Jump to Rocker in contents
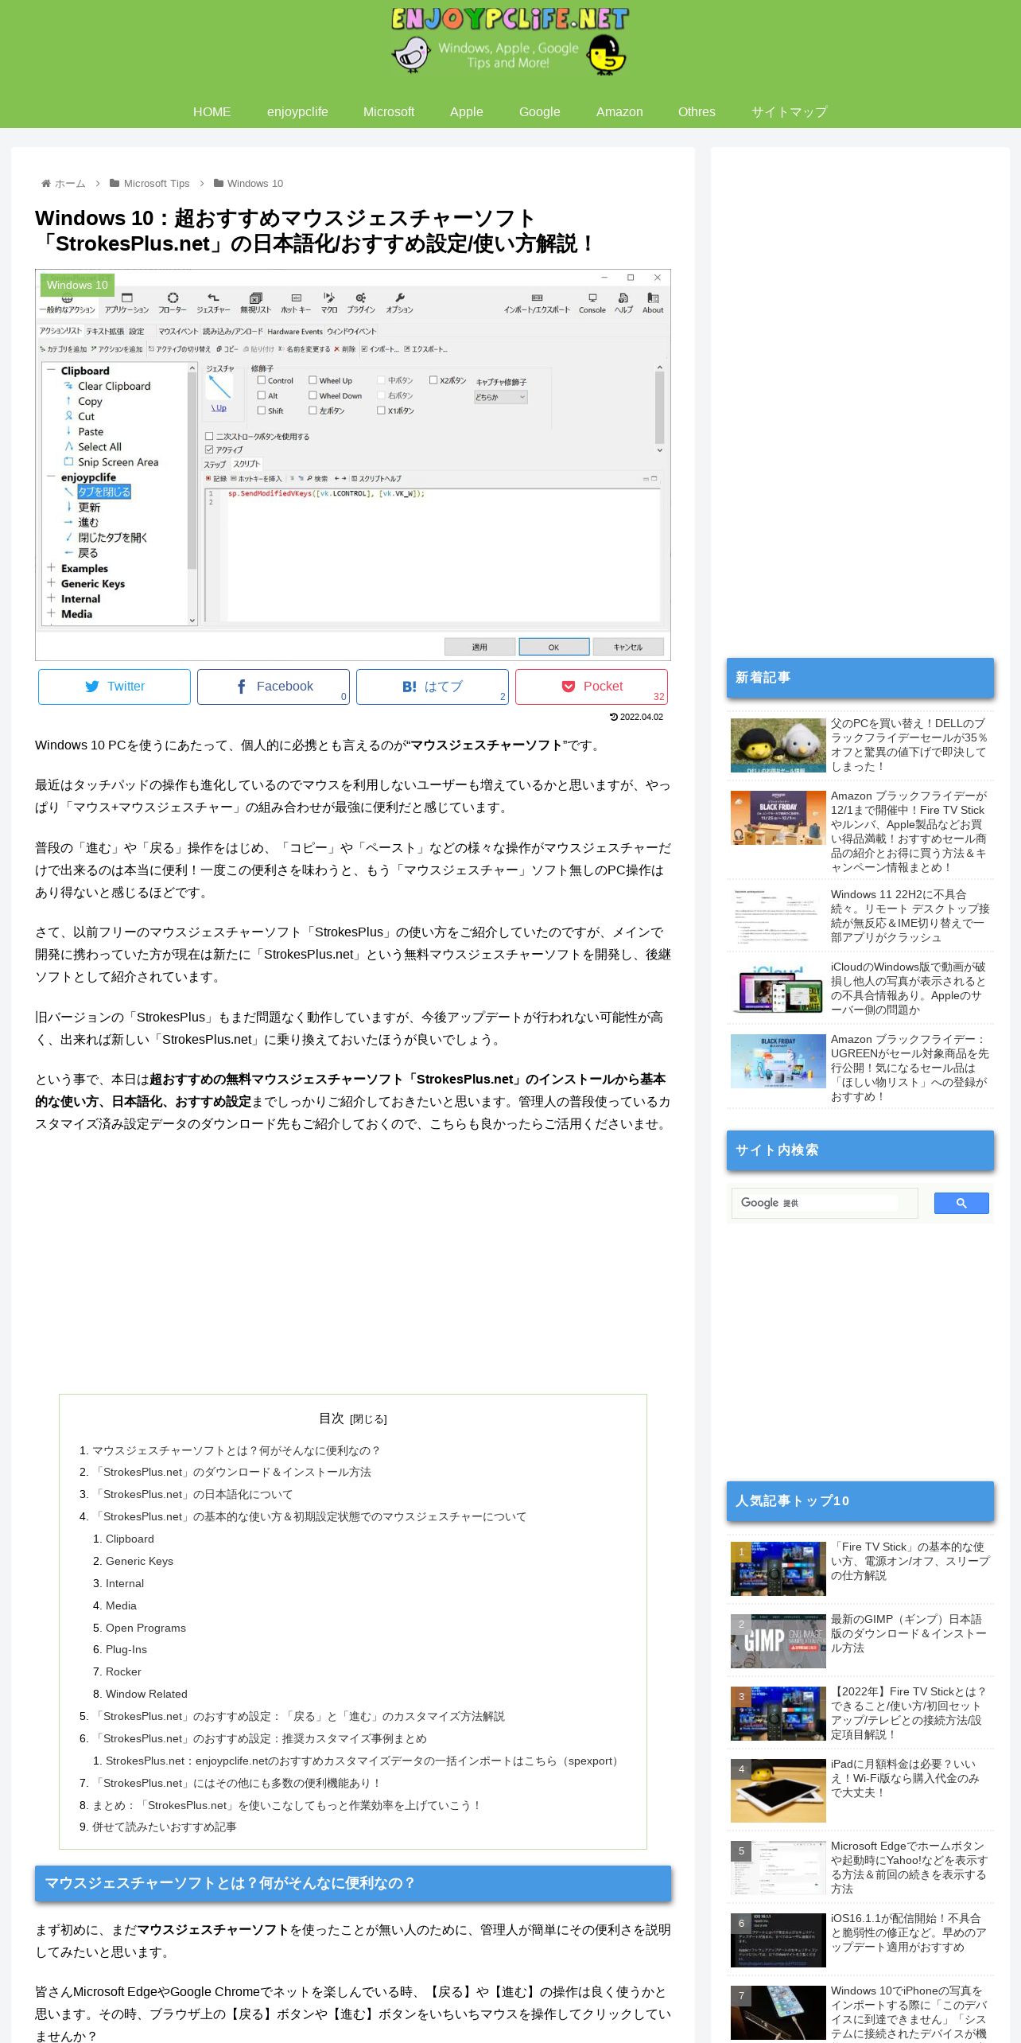Viewport: 1021px width, 2043px height. click(123, 1671)
